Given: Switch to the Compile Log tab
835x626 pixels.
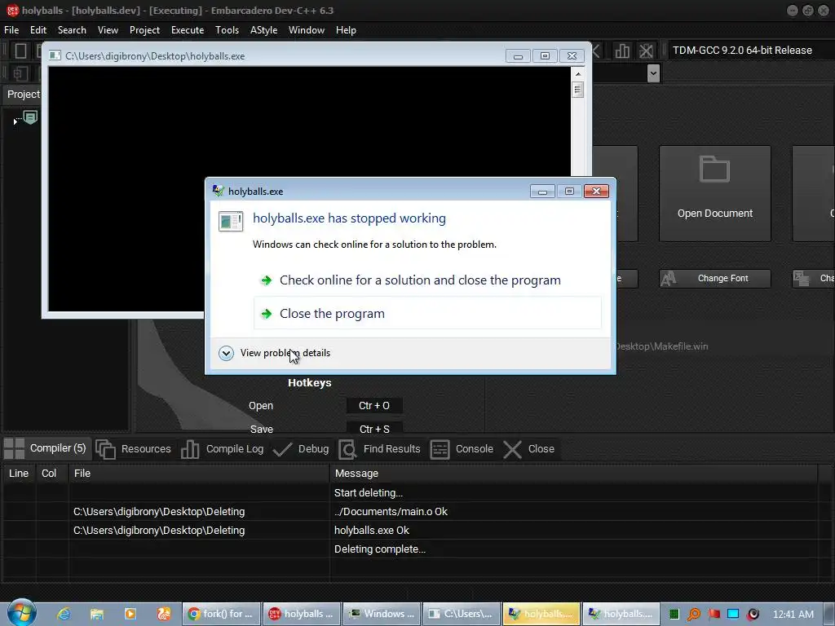Looking at the screenshot, I should point(223,449).
